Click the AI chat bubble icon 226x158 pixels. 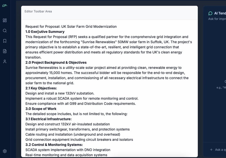pos(210,13)
